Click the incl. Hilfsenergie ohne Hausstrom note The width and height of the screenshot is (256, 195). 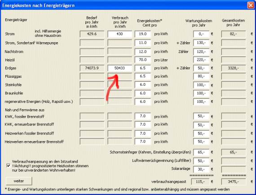coord(48,33)
